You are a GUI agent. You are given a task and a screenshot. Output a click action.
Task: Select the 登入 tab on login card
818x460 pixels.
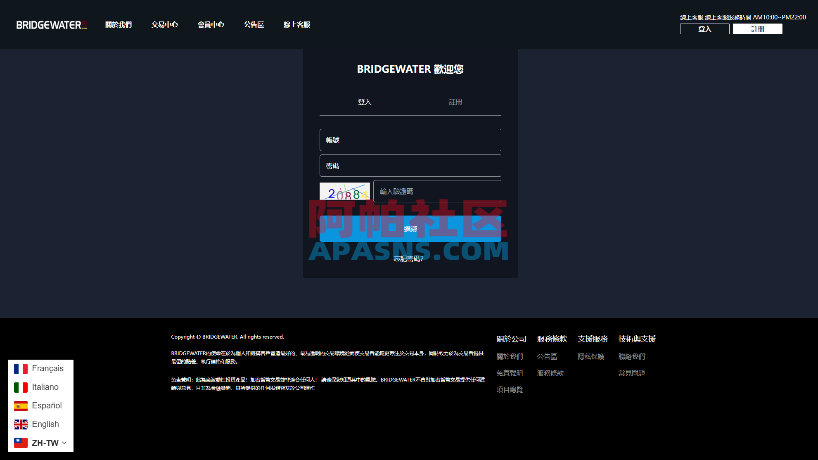pos(365,102)
